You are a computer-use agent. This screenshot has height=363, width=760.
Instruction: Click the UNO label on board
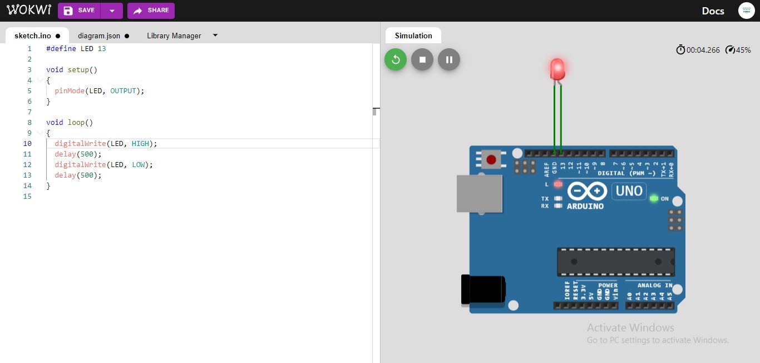(x=629, y=191)
